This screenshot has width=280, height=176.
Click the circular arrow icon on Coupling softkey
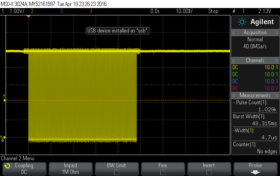(x=7, y=166)
